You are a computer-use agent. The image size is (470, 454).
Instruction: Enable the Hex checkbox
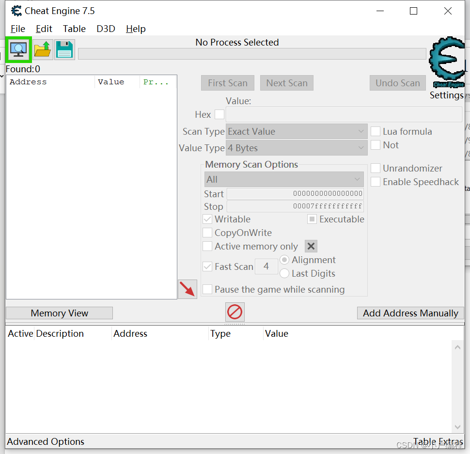tap(219, 114)
